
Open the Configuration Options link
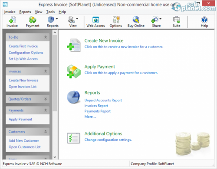26,52
